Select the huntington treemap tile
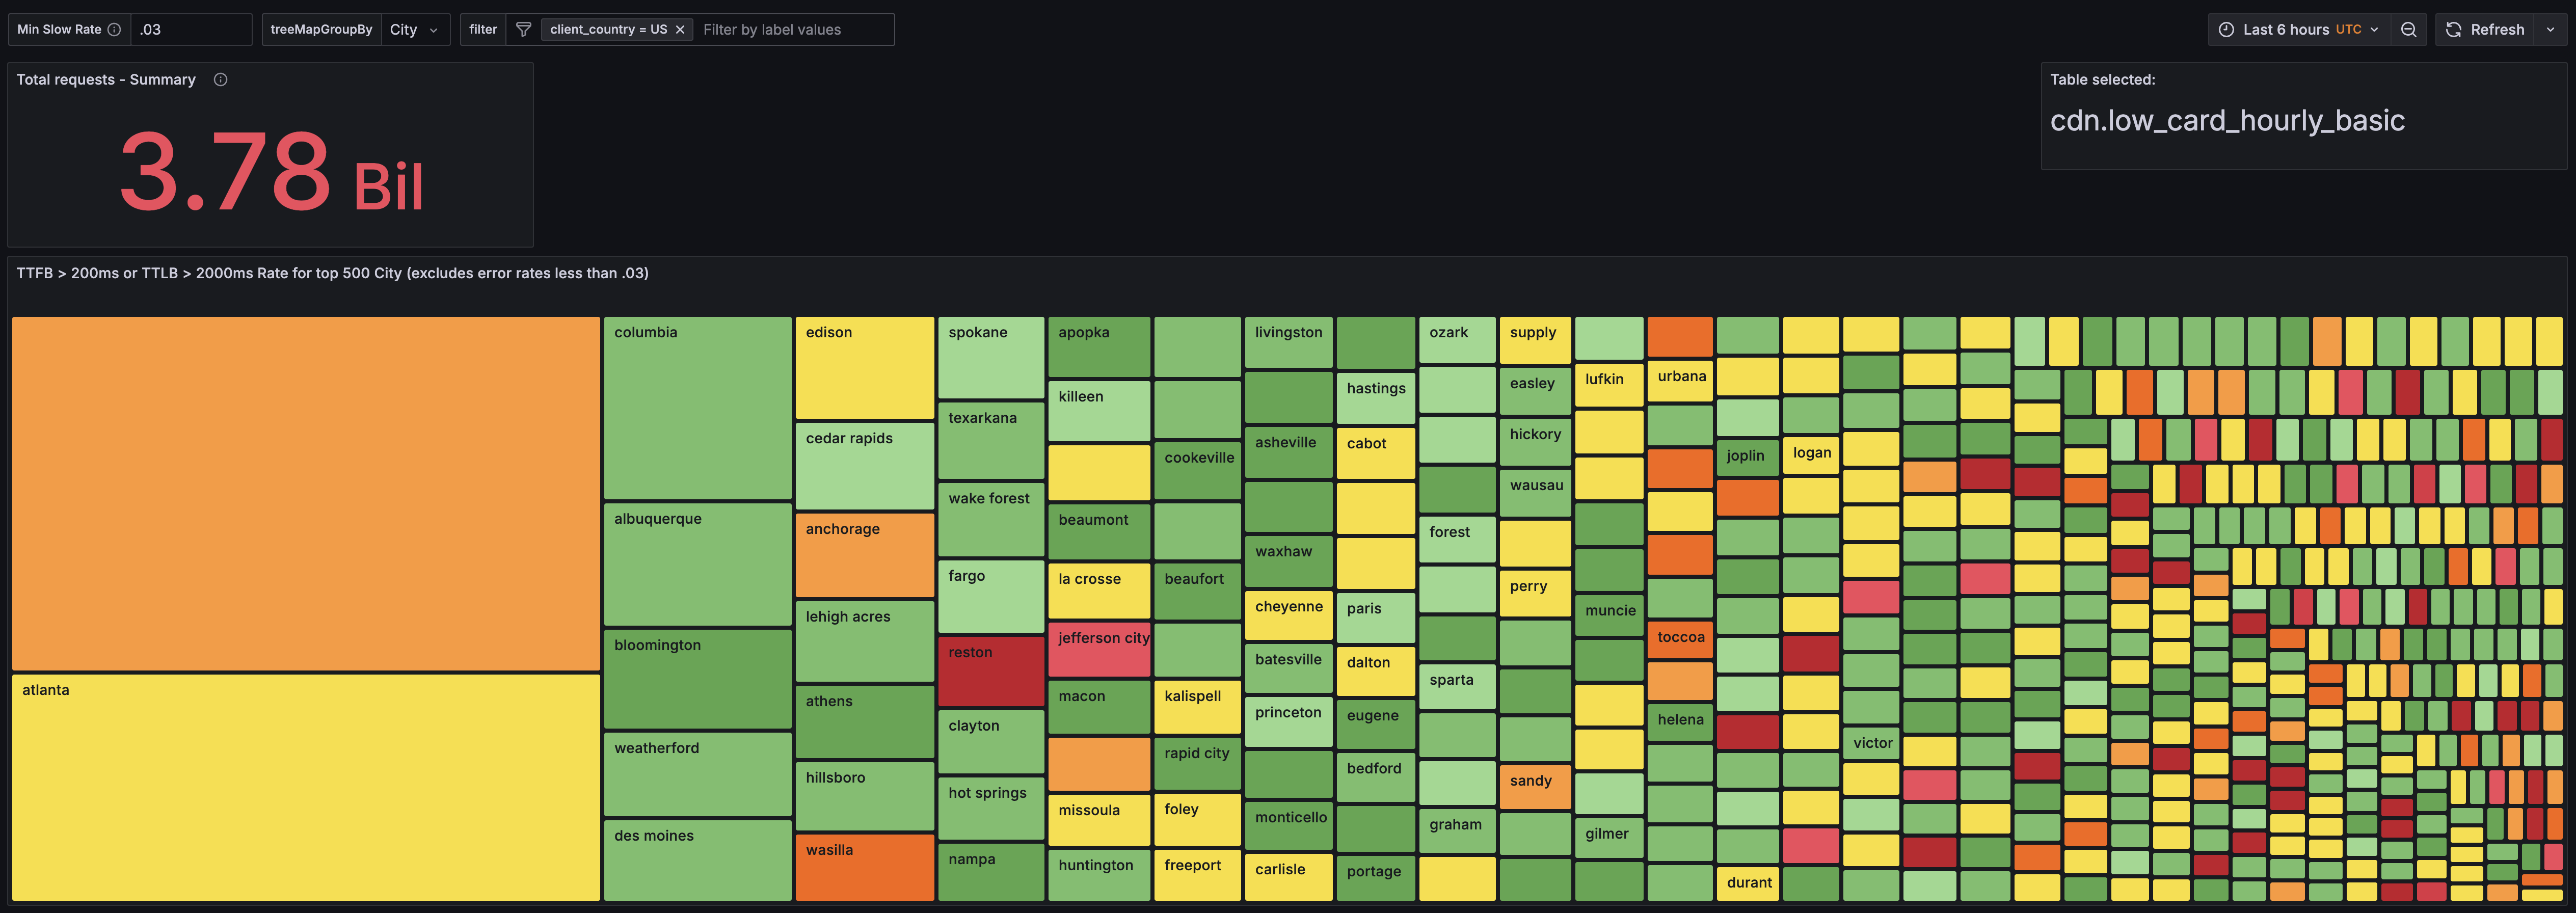The image size is (2576, 913). [x=1099, y=875]
